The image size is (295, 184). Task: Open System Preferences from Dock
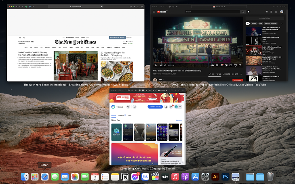205,177
